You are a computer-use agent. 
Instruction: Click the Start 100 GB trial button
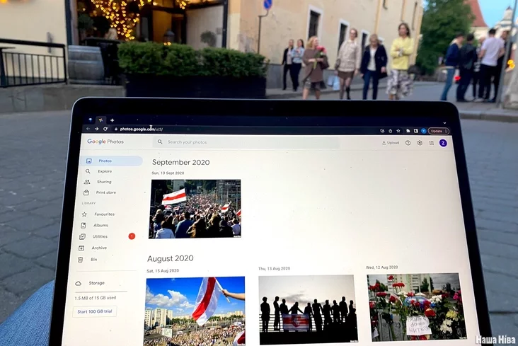[x=95, y=311]
